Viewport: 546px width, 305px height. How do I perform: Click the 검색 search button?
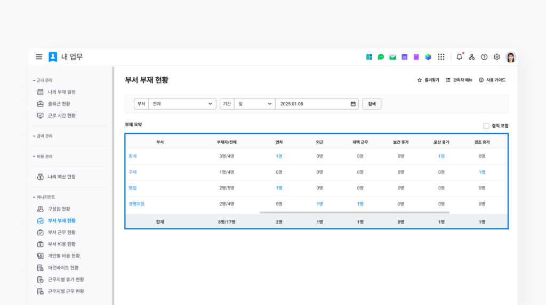[372, 104]
